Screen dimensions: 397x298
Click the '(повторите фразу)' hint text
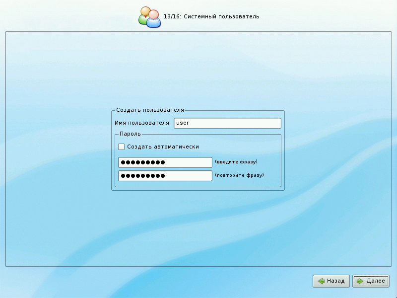[239, 175]
